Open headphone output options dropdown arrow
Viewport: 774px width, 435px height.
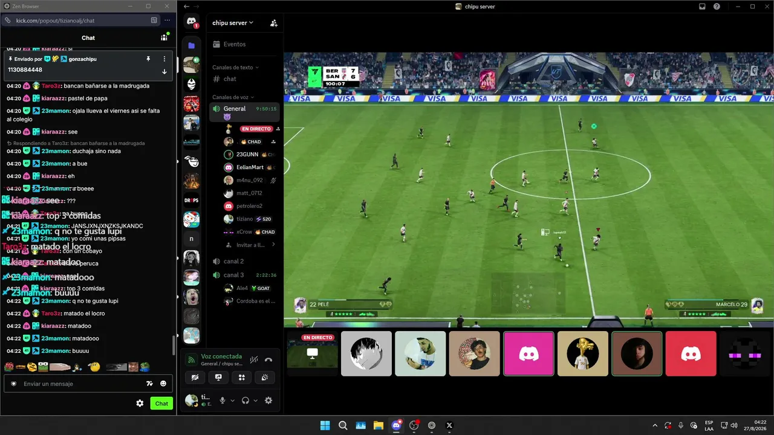click(x=256, y=401)
